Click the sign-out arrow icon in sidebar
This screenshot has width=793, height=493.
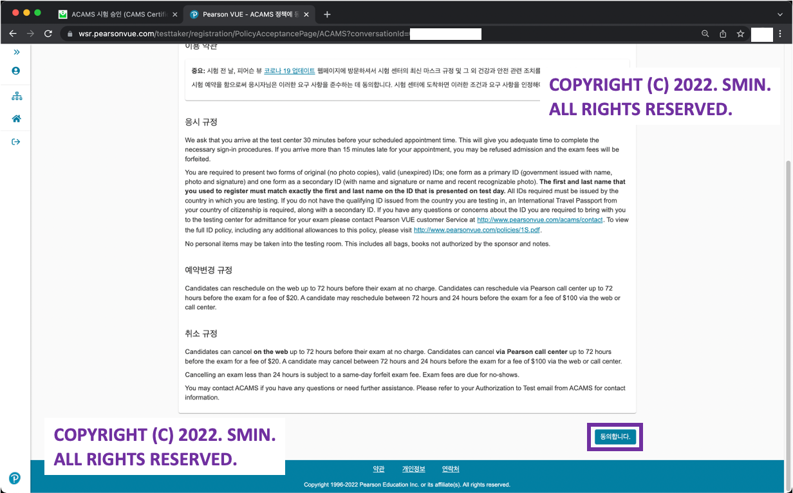(x=16, y=142)
